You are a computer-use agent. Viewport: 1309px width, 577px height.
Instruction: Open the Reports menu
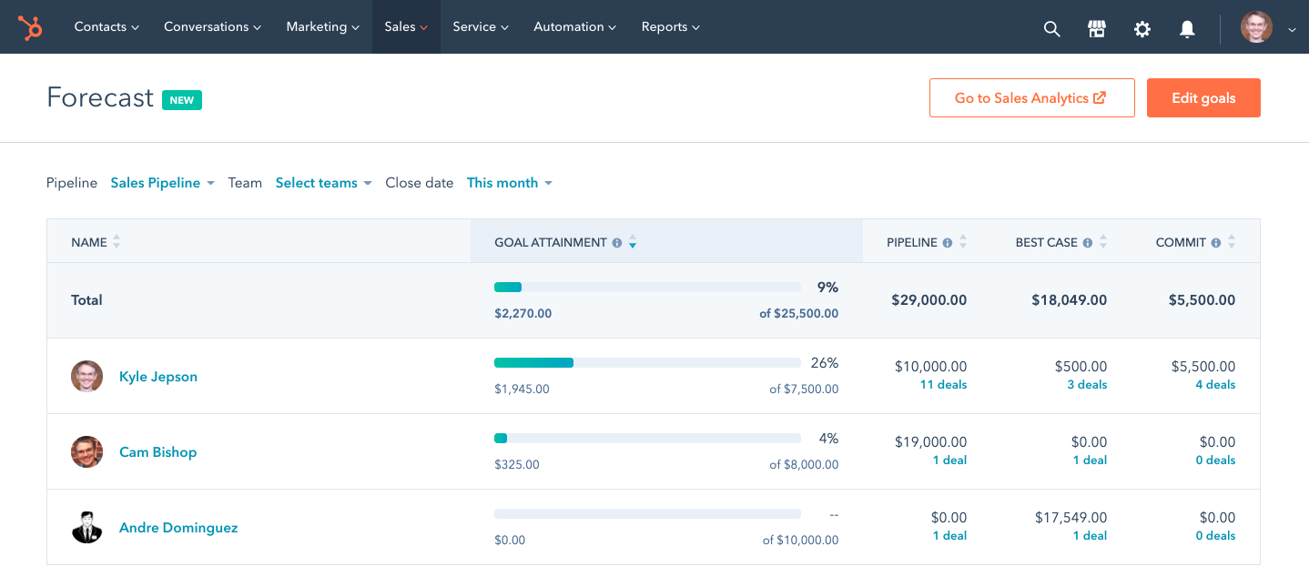click(x=670, y=27)
